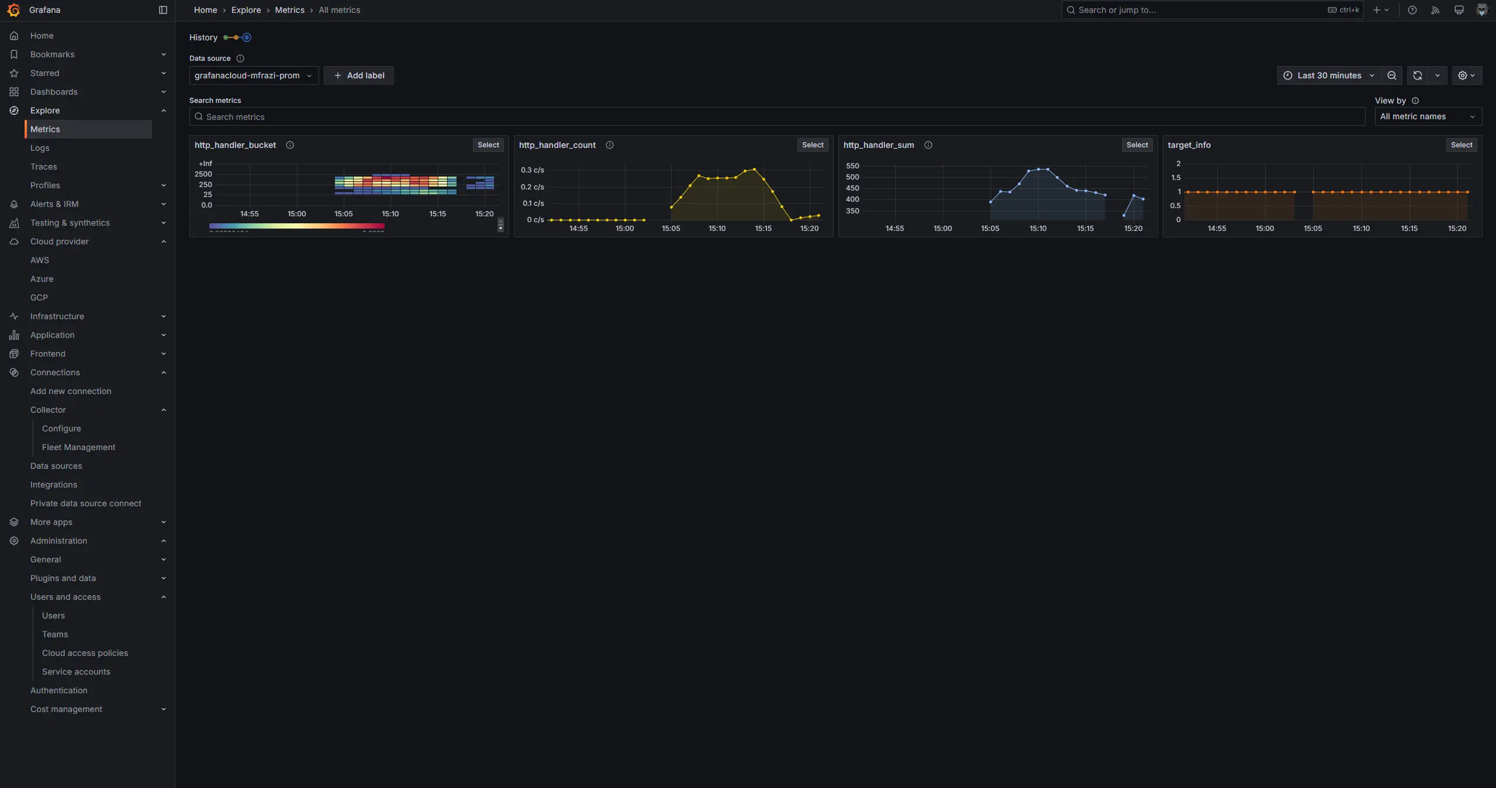
Task: Click the Grafana logo icon
Action: (x=13, y=10)
